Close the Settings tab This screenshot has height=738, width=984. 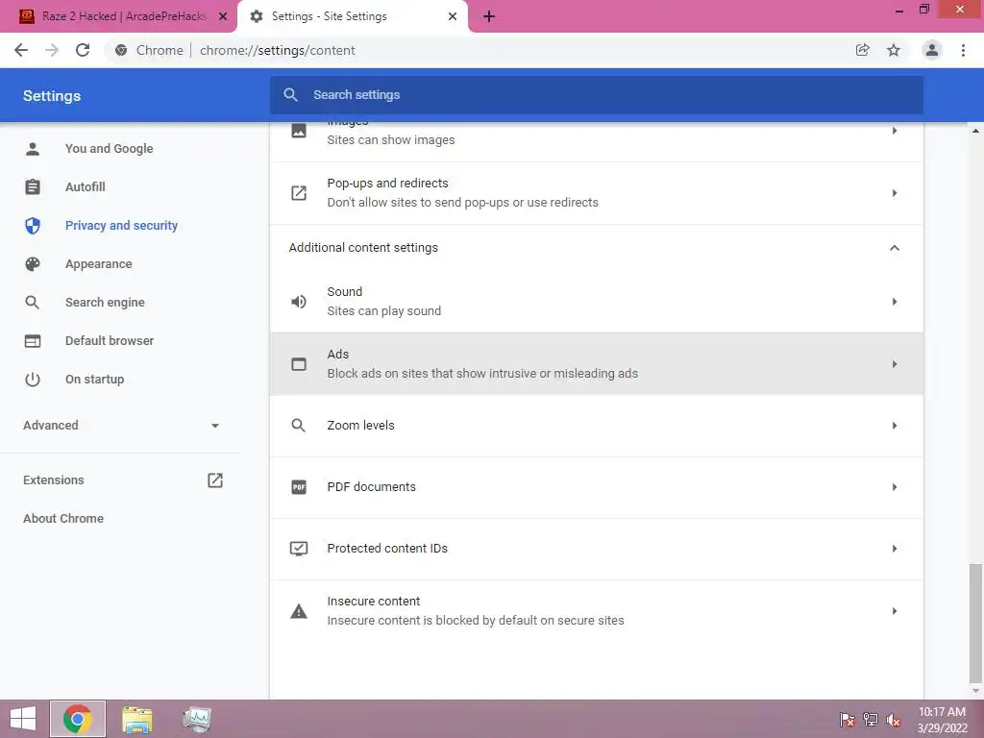click(453, 16)
